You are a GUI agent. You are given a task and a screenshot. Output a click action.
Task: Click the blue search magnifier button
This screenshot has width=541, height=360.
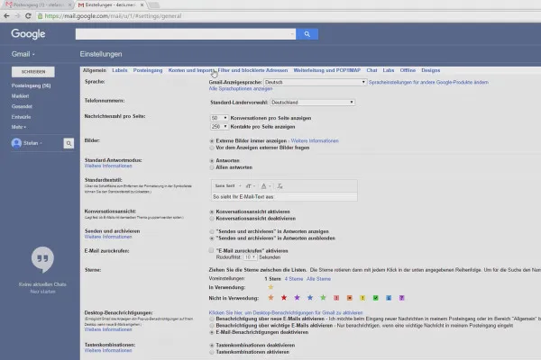coord(307,34)
